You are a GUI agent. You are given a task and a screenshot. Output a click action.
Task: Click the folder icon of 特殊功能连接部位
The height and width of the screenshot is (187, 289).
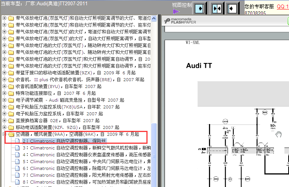(x=11, y=93)
